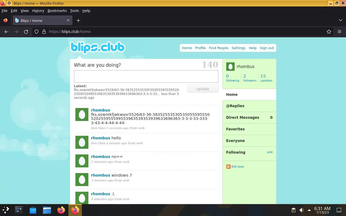The image size is (346, 216).
Task: Open the History menu
Action: coord(38,11)
